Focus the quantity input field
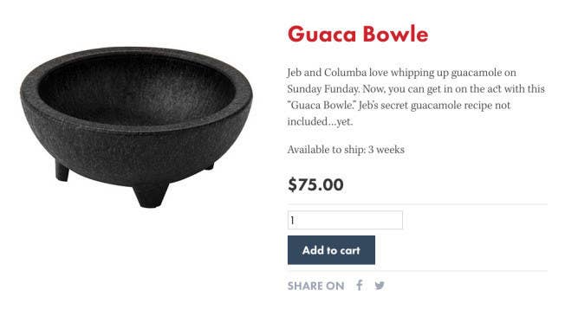Screen dimensions: 565x316 coord(345,220)
